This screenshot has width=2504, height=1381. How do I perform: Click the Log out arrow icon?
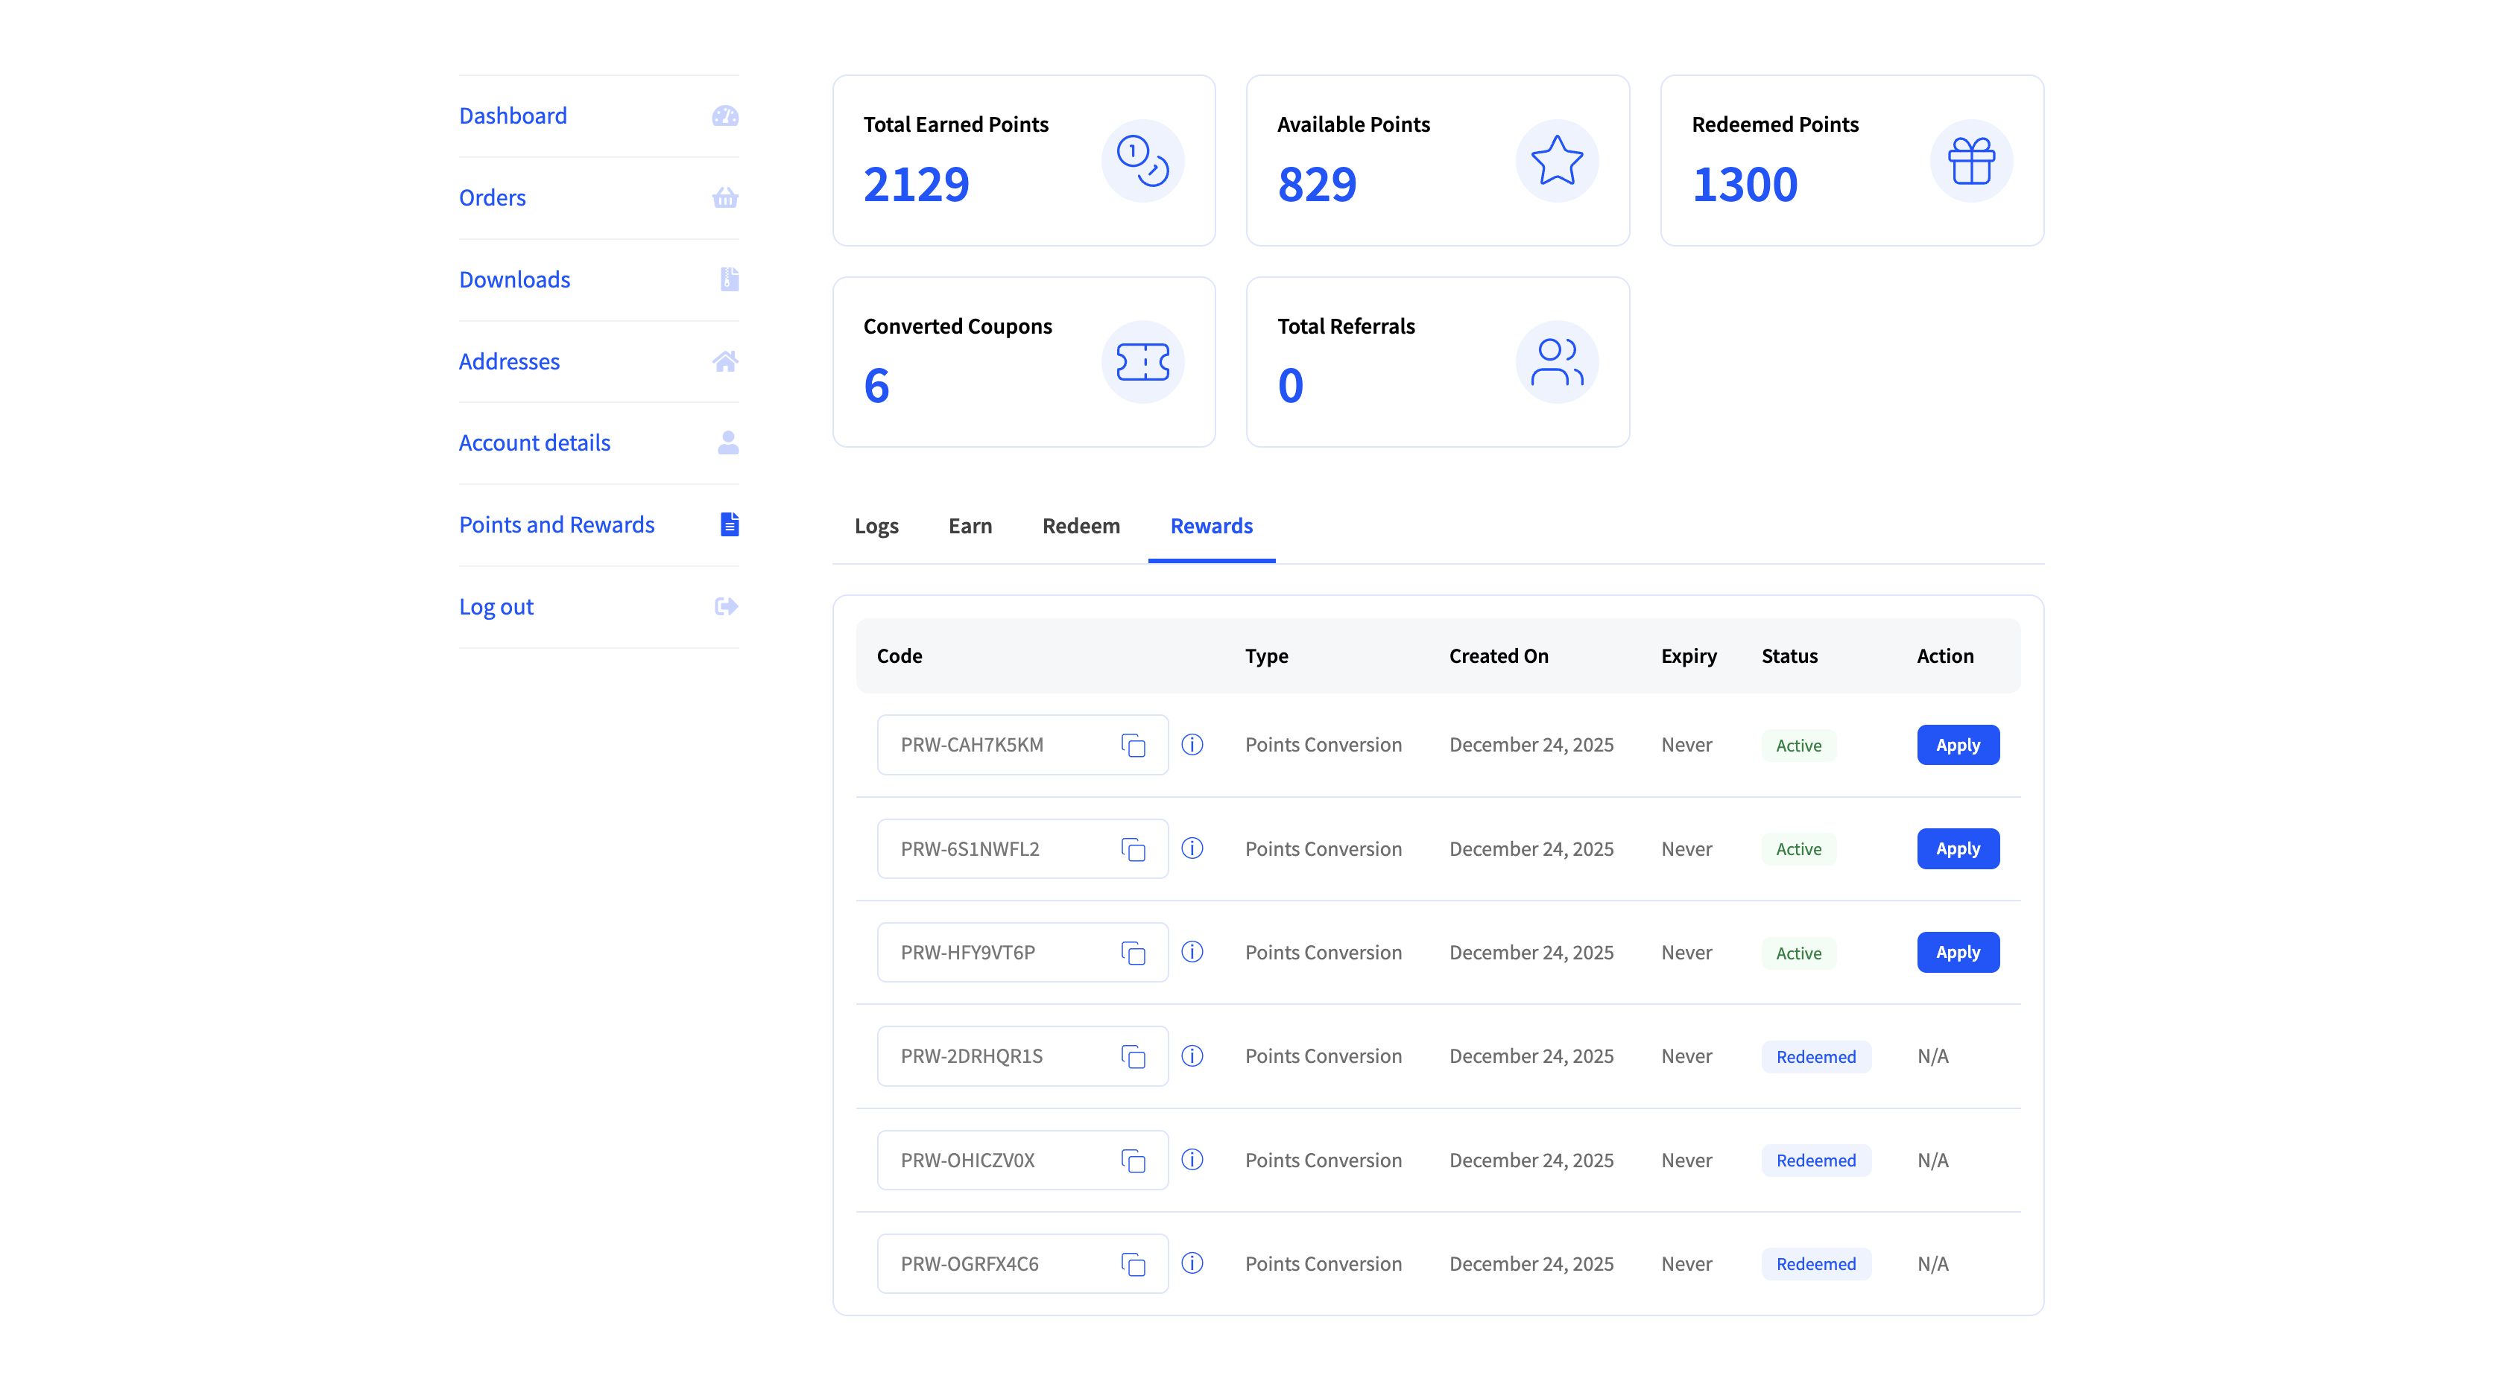[725, 606]
